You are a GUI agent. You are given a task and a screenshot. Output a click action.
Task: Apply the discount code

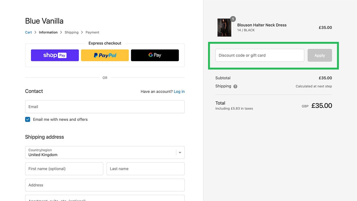pos(320,55)
